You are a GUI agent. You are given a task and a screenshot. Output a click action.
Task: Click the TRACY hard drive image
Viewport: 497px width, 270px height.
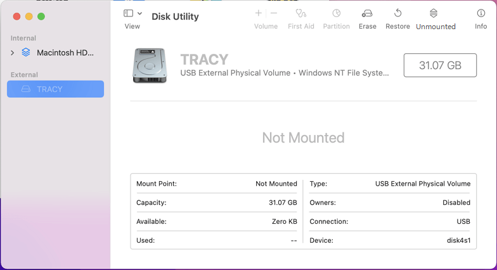[151, 65]
